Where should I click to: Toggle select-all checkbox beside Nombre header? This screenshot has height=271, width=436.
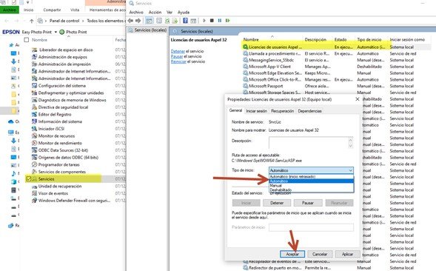point(27,40)
